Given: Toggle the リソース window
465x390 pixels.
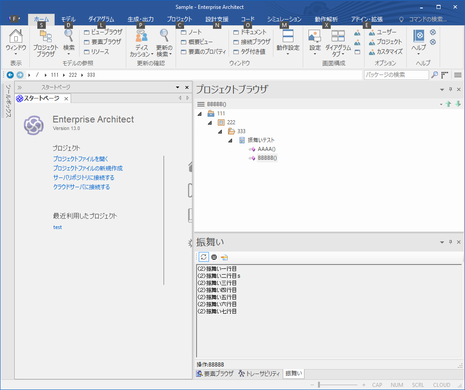Looking at the screenshot, I should [96, 52].
